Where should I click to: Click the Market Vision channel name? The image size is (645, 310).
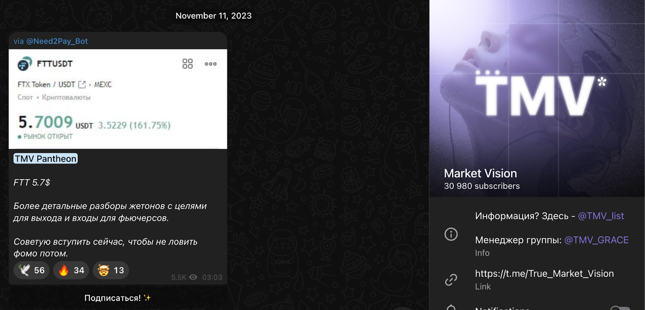point(481,173)
